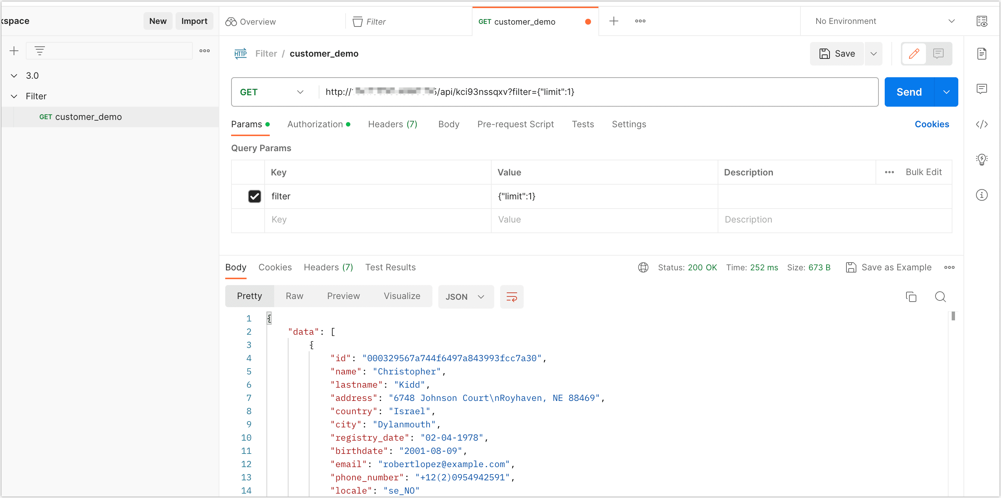The height and width of the screenshot is (498, 1001).
Task: Click the Save as Example option
Action: (x=888, y=267)
